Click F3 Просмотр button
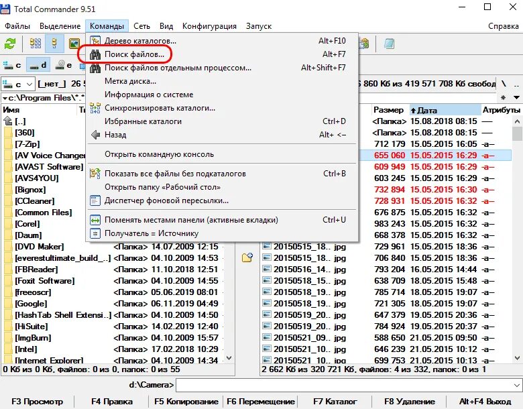 (x=37, y=402)
